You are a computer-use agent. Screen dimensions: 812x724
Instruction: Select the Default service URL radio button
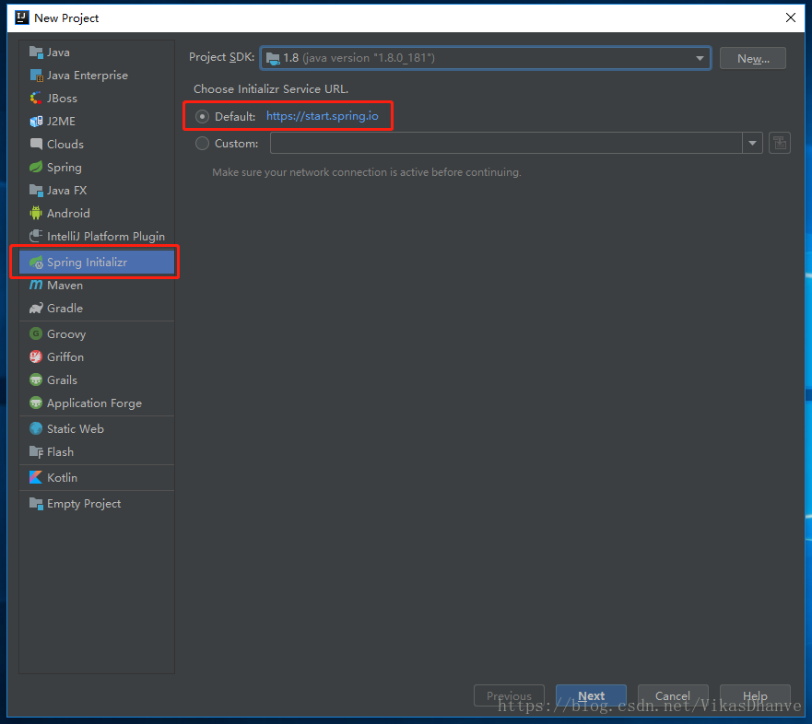pos(202,116)
